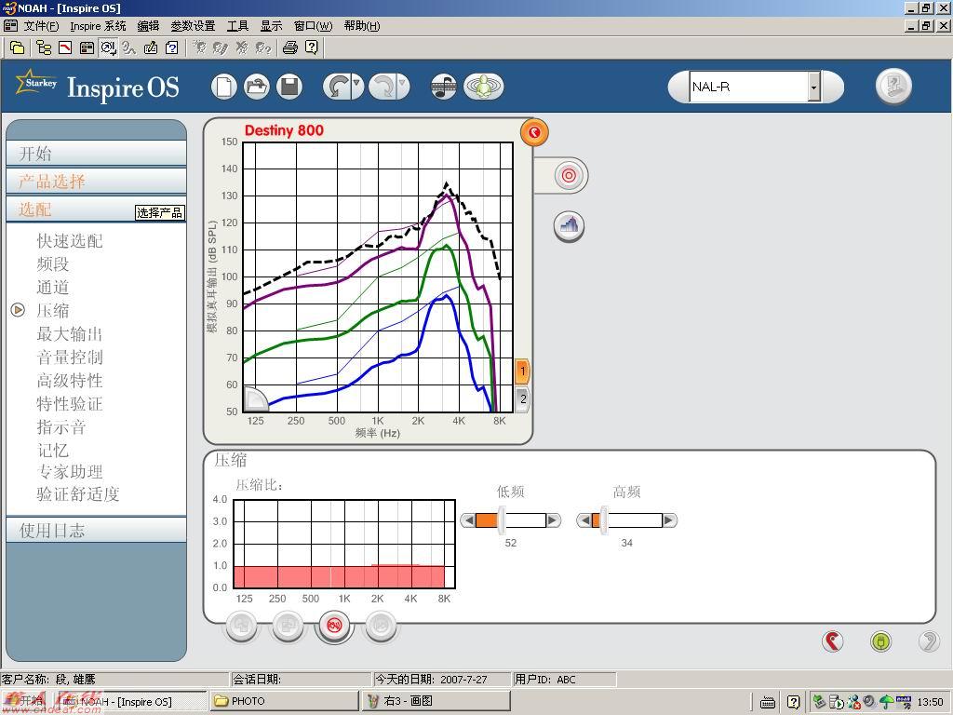Click the new session blank-page icon in Inspire header

coord(224,87)
